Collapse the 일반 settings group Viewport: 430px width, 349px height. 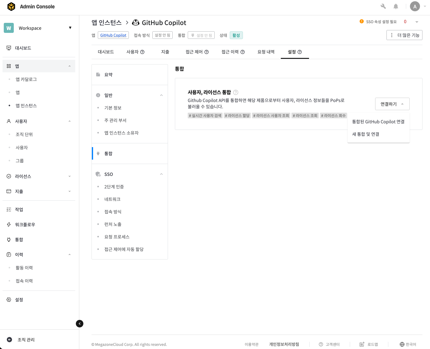[x=161, y=95]
